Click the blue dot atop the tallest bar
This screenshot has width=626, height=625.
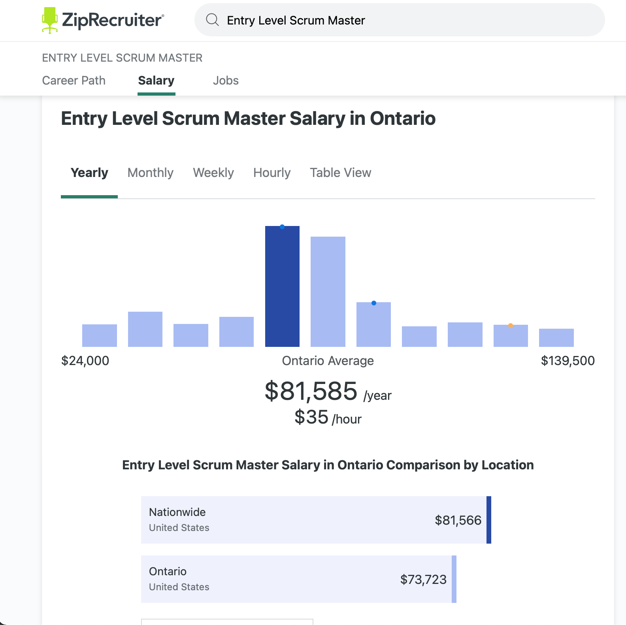point(282,227)
